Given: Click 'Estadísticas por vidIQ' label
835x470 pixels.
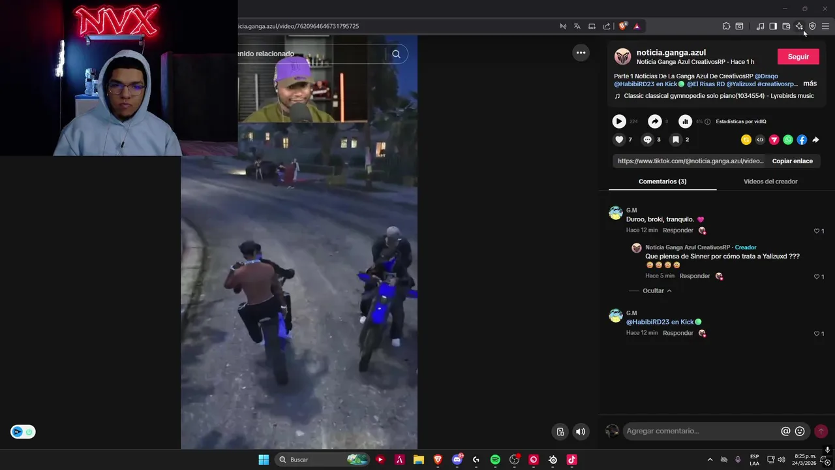Looking at the screenshot, I should pos(741,121).
